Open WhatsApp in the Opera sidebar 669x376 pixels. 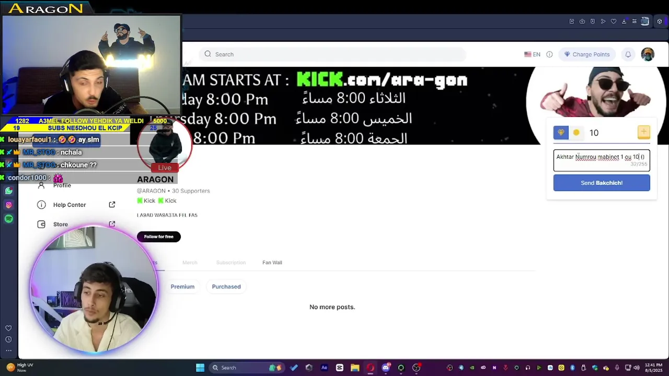(x=8, y=191)
